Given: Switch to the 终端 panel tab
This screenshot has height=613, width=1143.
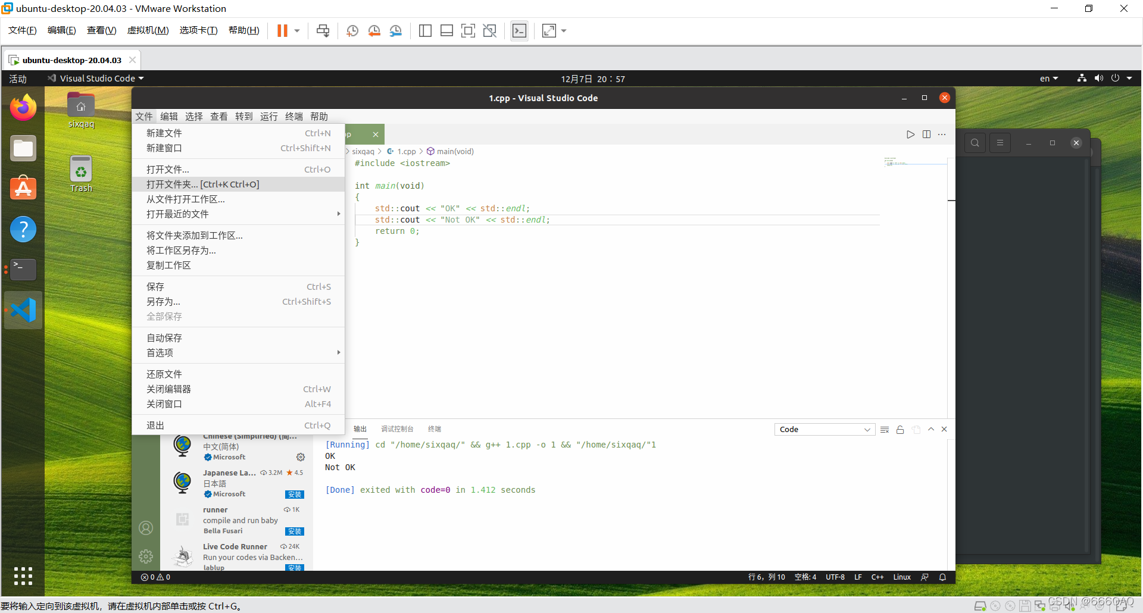Looking at the screenshot, I should (435, 429).
